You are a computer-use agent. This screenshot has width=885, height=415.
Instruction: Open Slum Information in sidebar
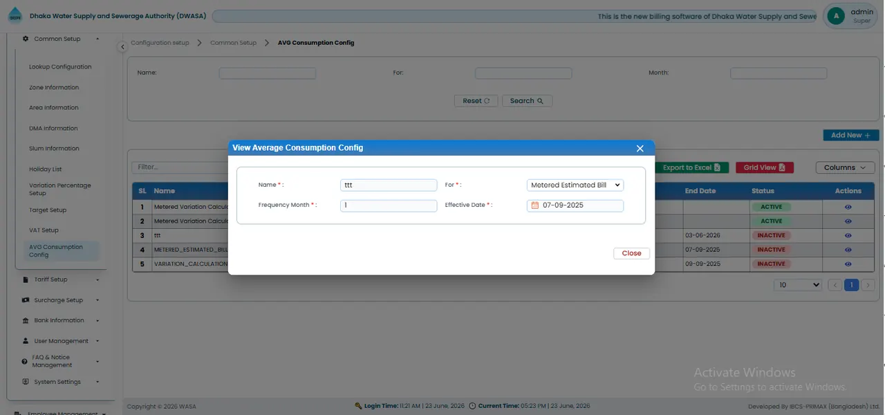(54, 149)
